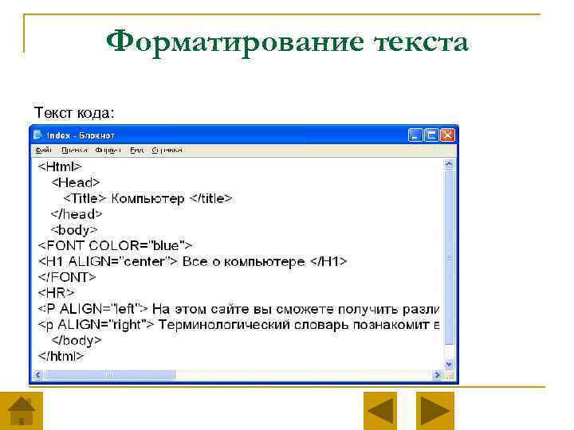
Task: Open the Справка menu
Action: (167, 150)
